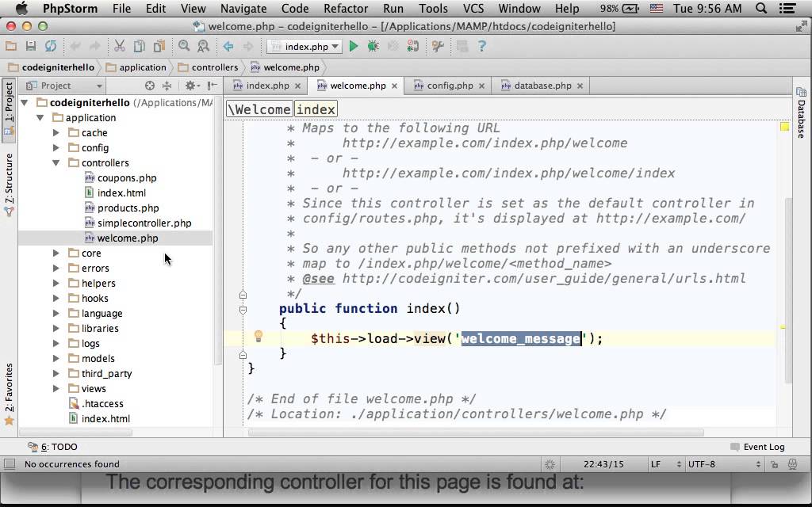Expand the config folder
The width and height of the screenshot is (812, 507).
tap(56, 148)
